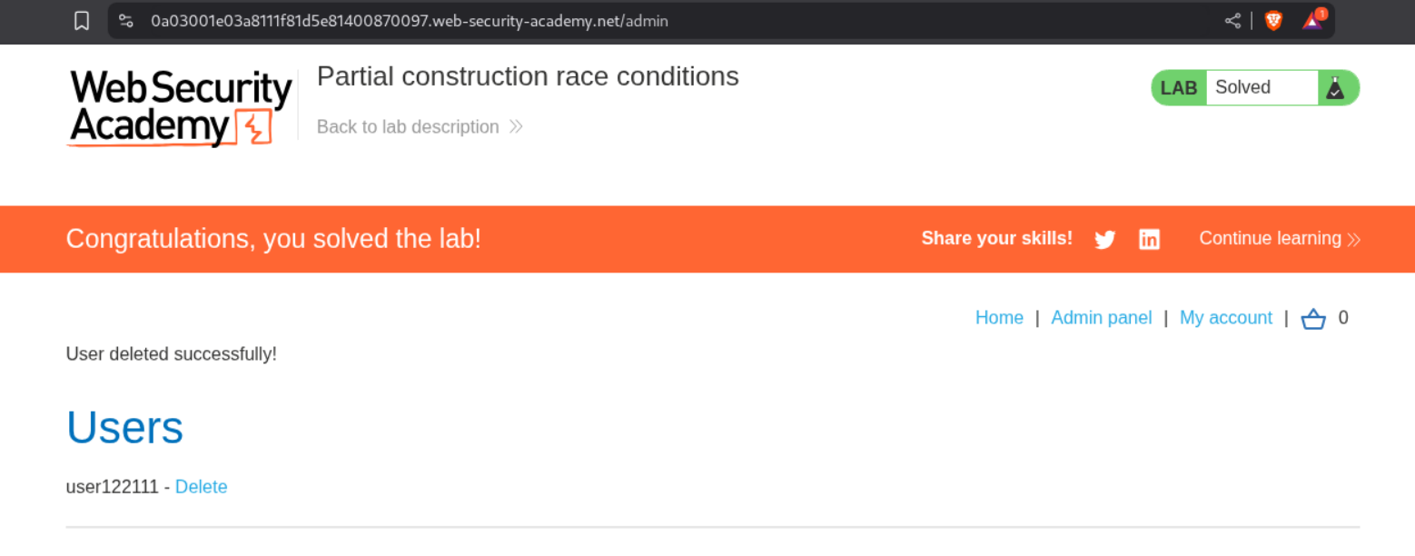
Task: Open the shopping basket icon
Action: coord(1313,319)
